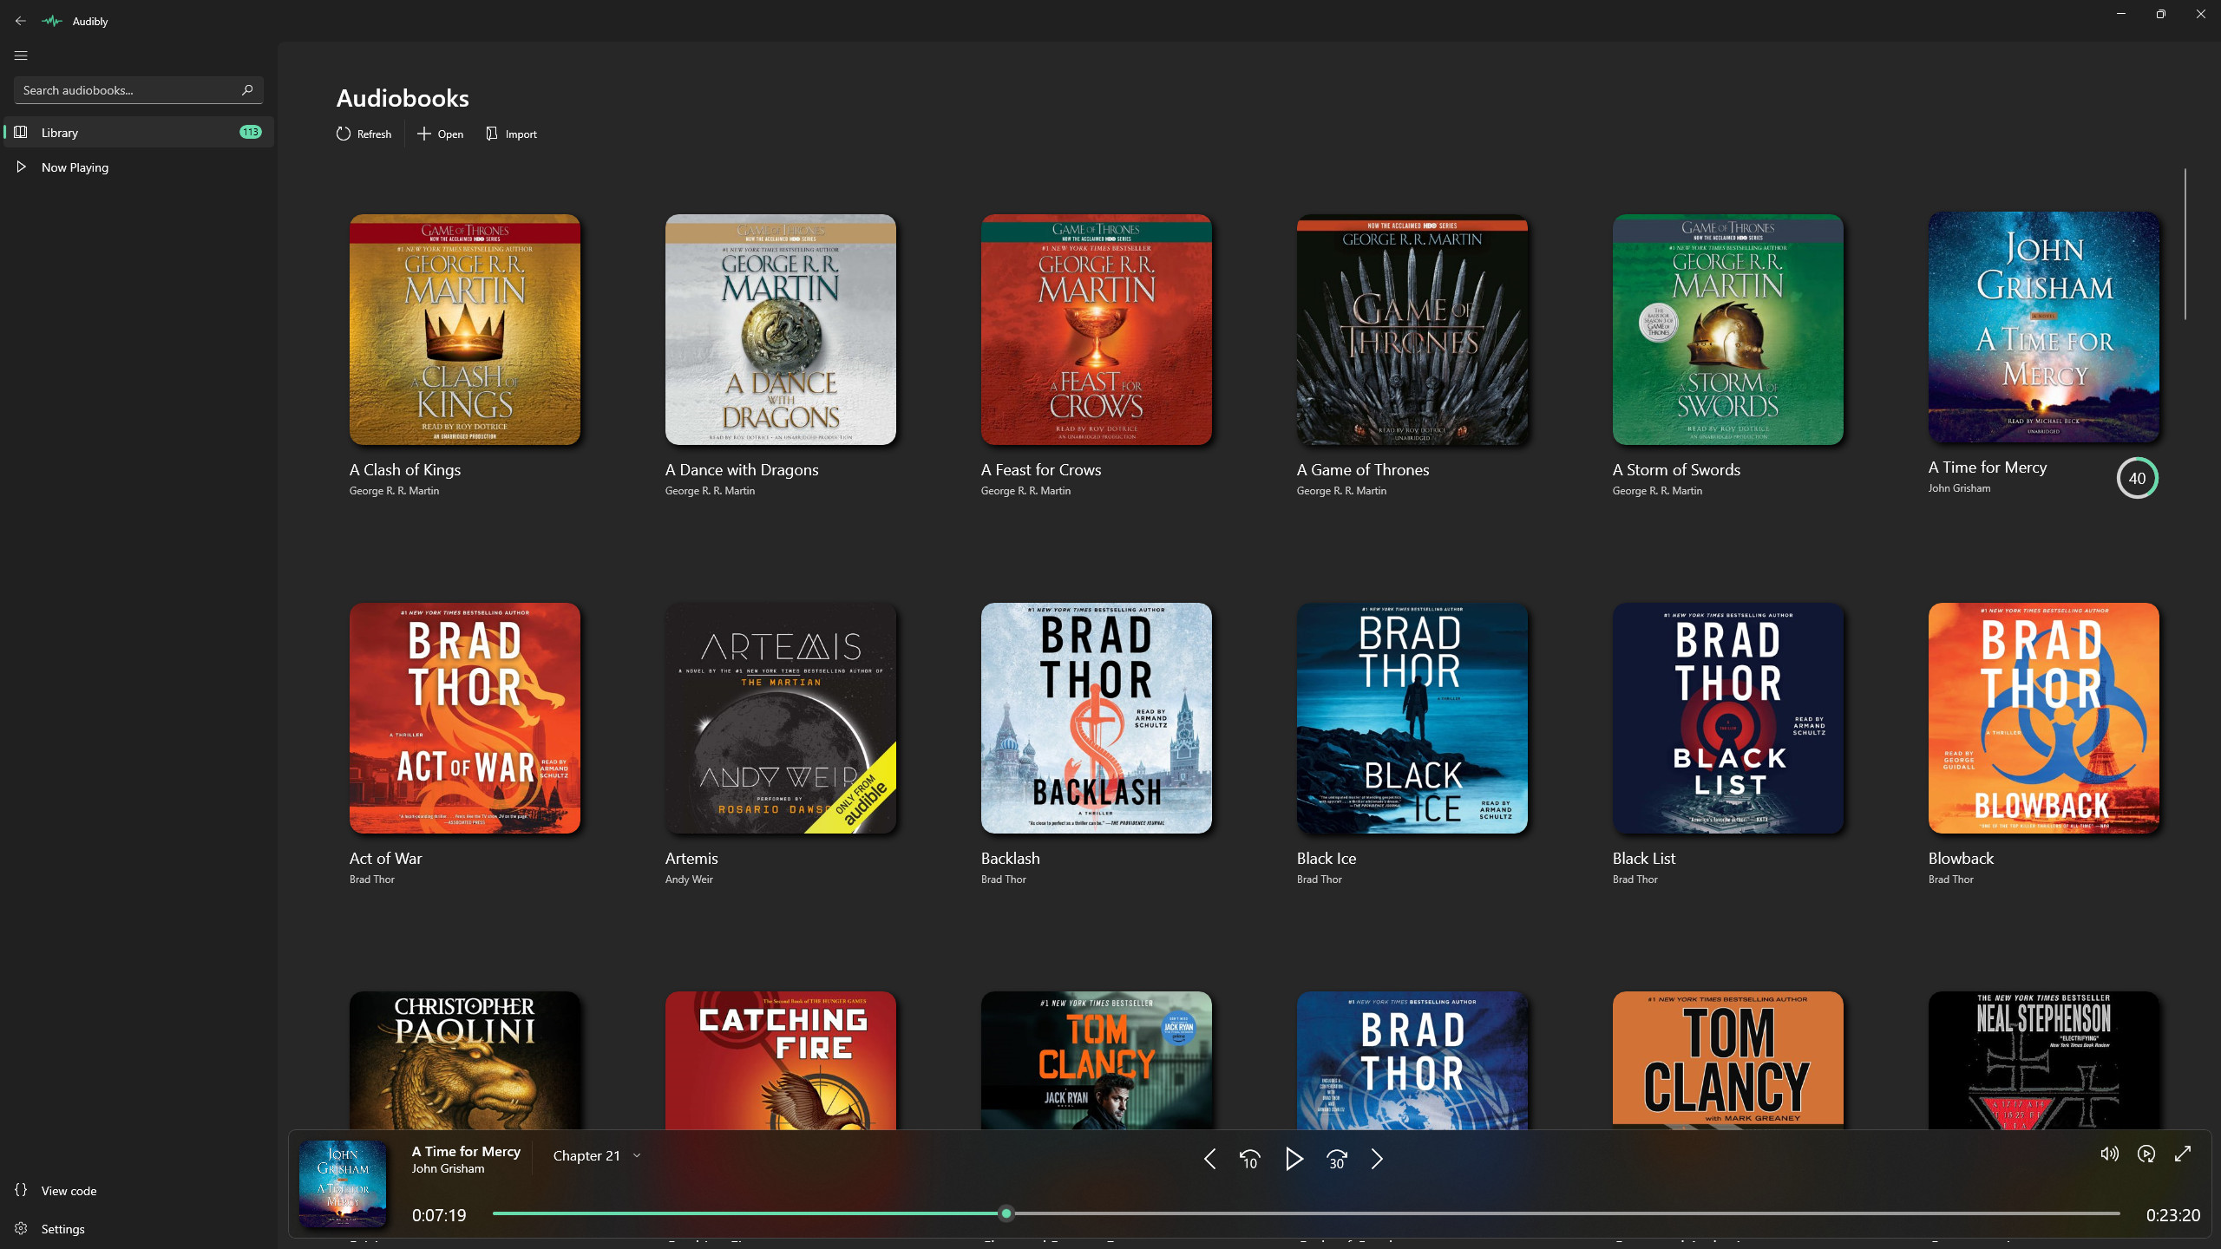Click Open to add audiobook
The height and width of the screenshot is (1249, 2221).
click(x=440, y=134)
